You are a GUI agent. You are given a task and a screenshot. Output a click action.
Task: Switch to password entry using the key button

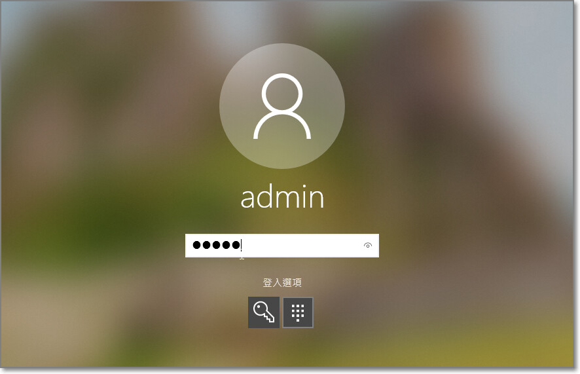[x=264, y=312]
